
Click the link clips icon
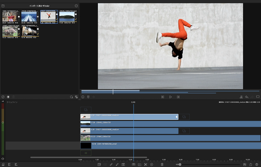click(x=111, y=164)
